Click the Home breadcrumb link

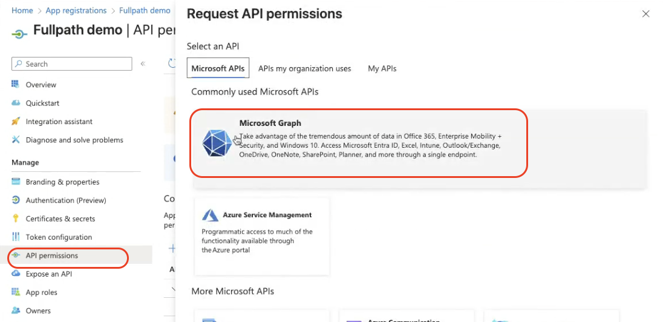[22, 10]
